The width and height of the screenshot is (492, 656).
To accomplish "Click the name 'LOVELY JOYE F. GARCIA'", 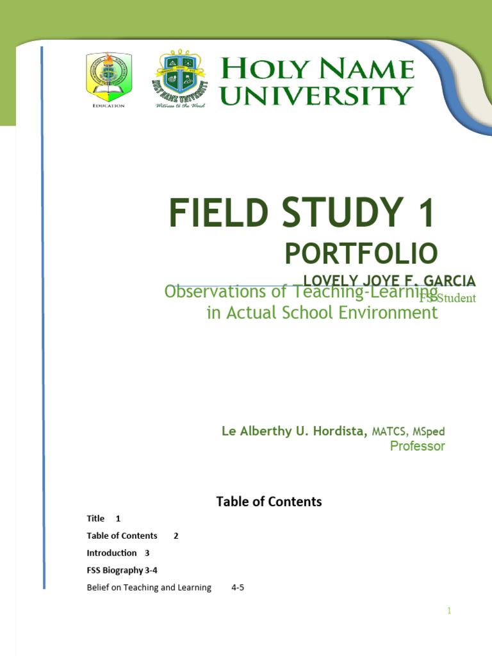I will click(389, 281).
